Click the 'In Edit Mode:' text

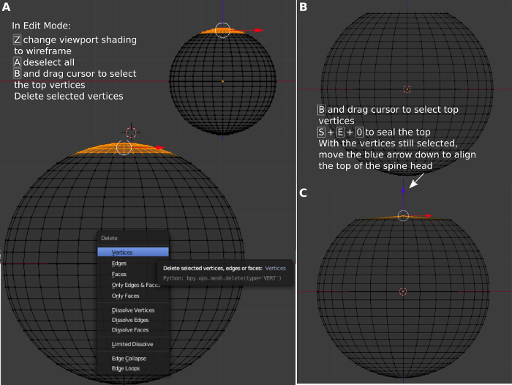click(x=42, y=26)
